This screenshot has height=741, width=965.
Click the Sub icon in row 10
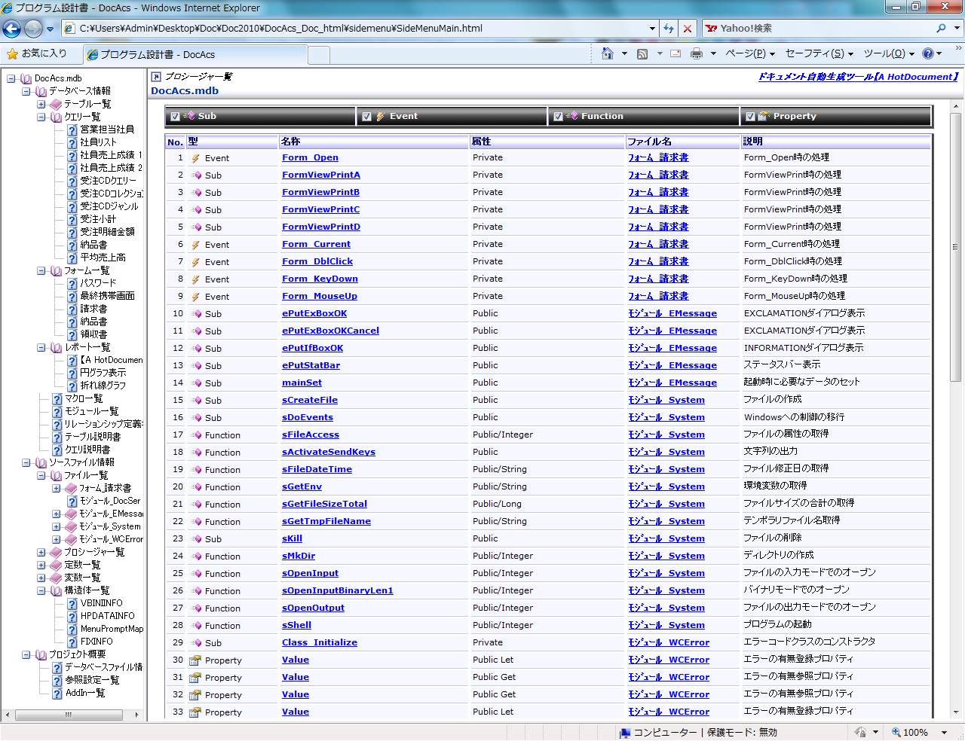coord(196,314)
